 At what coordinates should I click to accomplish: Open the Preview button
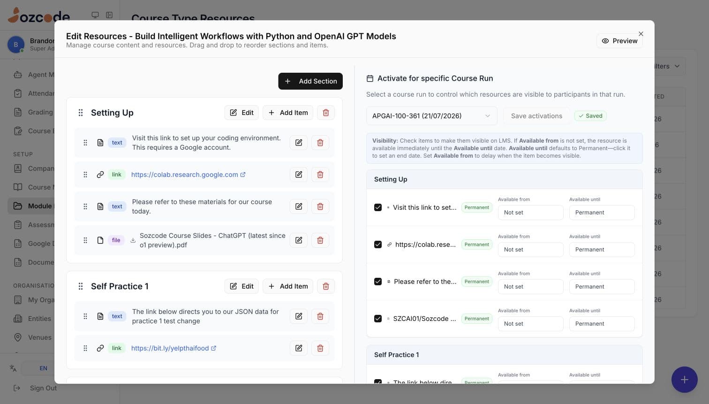click(619, 41)
